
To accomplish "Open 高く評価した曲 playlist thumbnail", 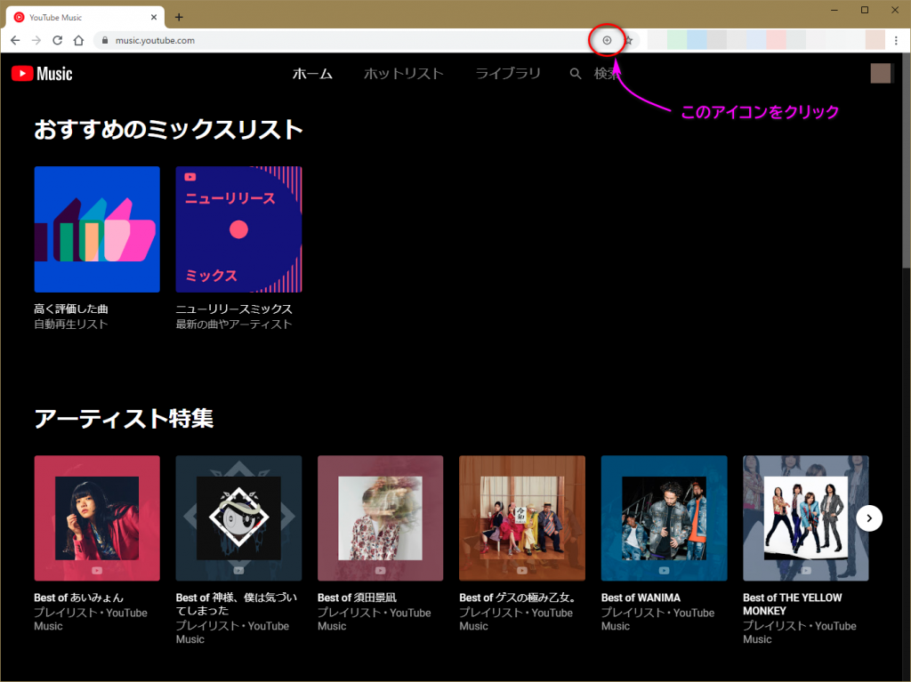I will point(97,229).
